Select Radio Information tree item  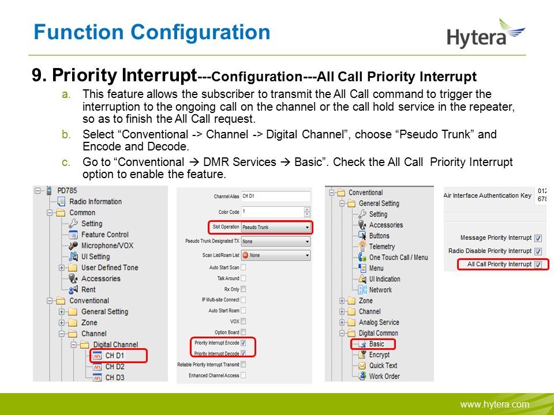pyautogui.click(x=95, y=202)
